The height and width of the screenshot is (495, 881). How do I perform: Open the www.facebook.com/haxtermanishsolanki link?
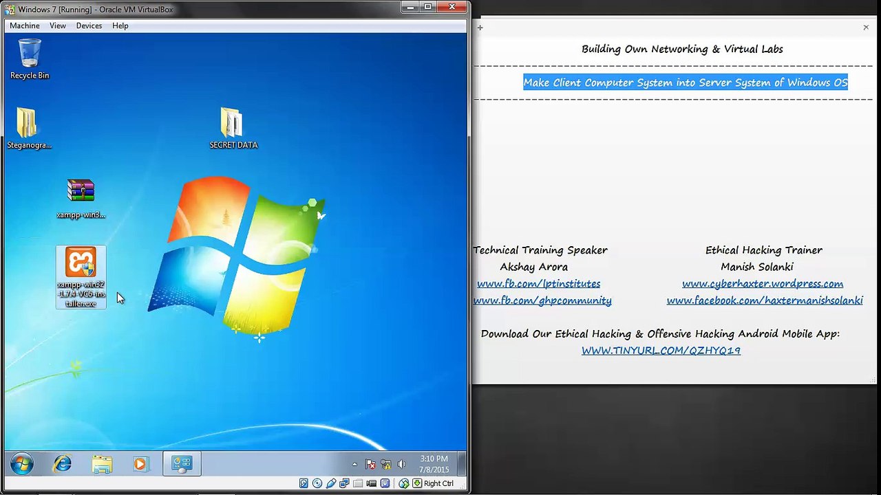coord(765,300)
